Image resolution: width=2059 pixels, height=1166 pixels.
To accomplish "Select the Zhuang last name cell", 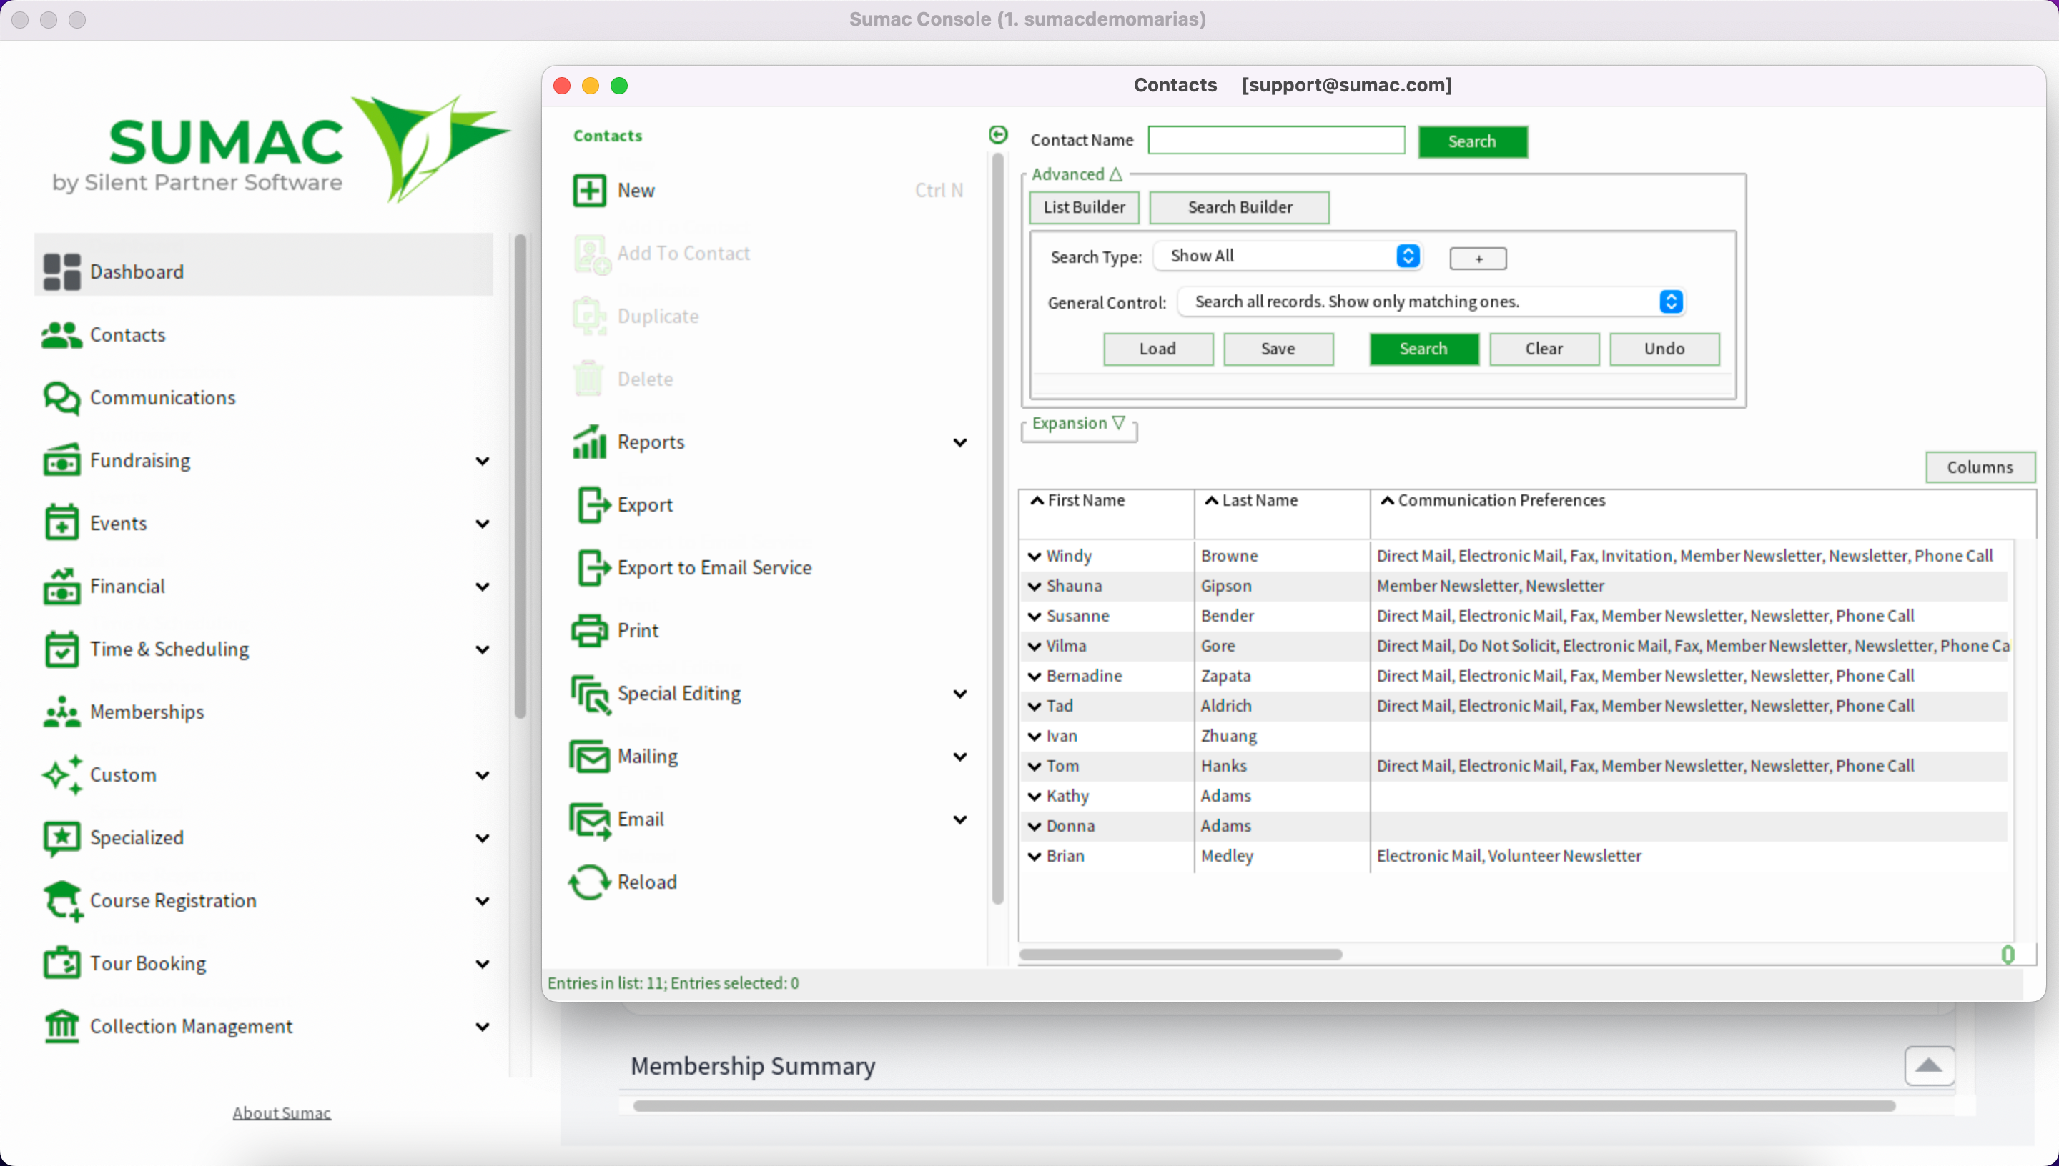I will click(x=1282, y=736).
